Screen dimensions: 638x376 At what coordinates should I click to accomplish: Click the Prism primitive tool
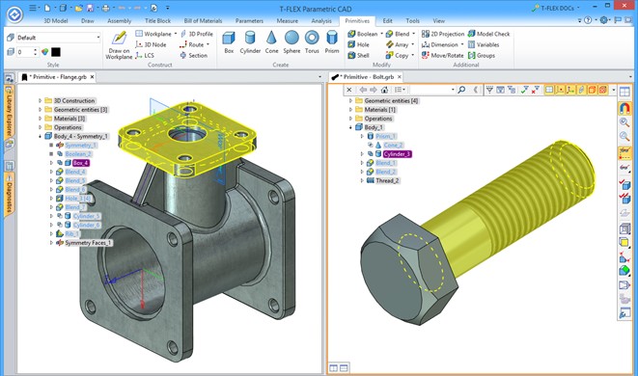332,42
